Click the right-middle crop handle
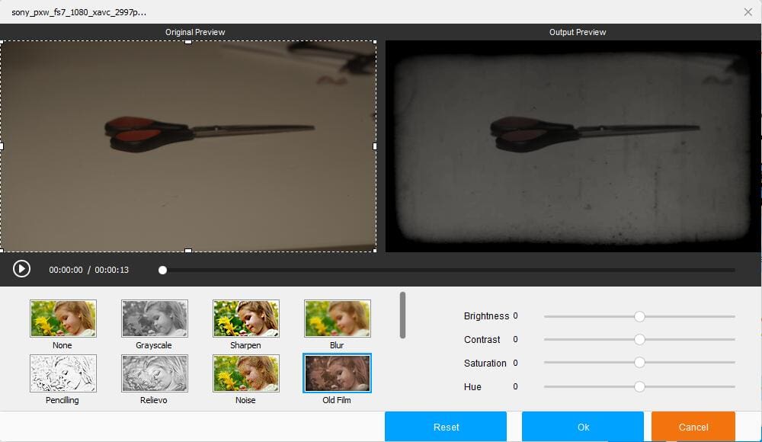 pos(375,146)
